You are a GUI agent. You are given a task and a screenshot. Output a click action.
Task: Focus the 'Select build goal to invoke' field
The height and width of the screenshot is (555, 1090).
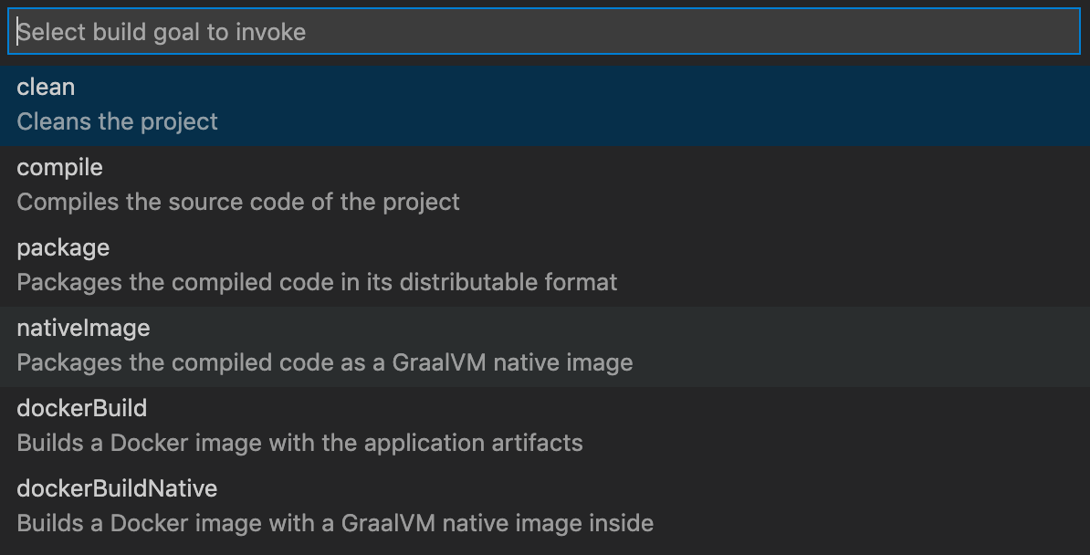click(x=544, y=31)
